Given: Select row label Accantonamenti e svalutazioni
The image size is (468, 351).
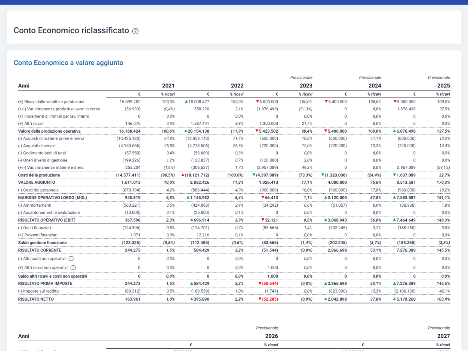Looking at the screenshot, I should 49,212.
